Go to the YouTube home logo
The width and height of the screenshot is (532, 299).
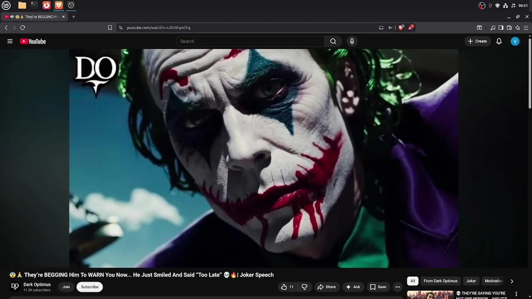pyautogui.click(x=33, y=41)
